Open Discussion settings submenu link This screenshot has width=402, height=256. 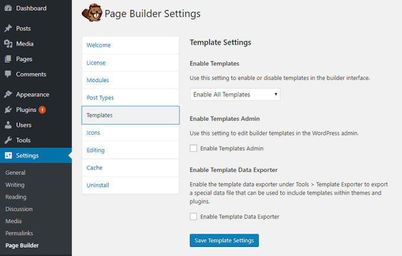tap(19, 209)
